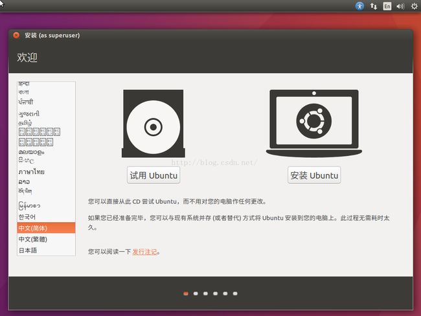Select தமிழ் in the language list
This screenshot has height=316, width=421.
[x=46, y=123]
